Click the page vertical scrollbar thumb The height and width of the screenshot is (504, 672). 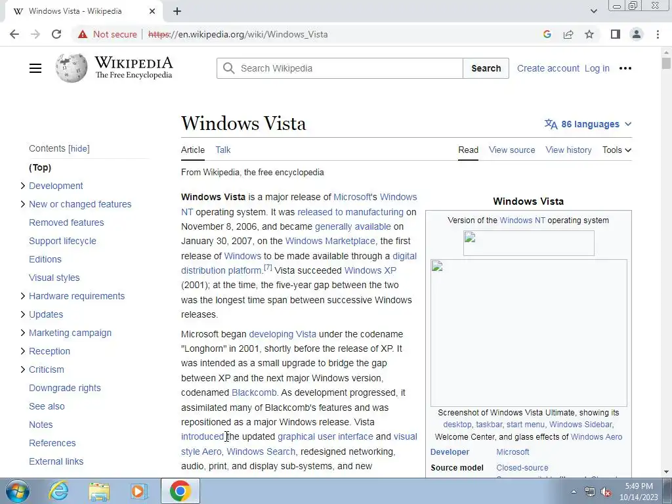(666, 64)
